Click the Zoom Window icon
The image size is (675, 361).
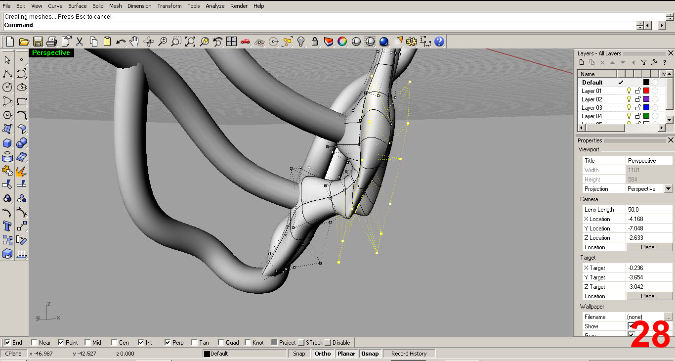pyautogui.click(x=176, y=42)
